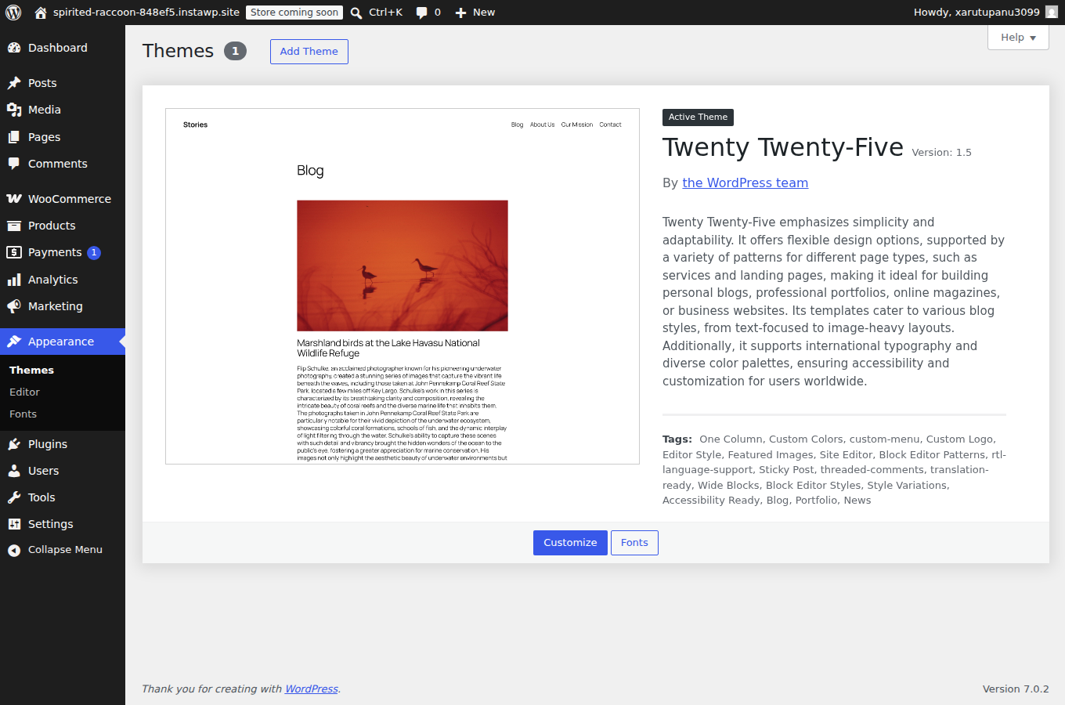Open Media menu item
This screenshot has width=1065, height=705.
[x=63, y=110]
